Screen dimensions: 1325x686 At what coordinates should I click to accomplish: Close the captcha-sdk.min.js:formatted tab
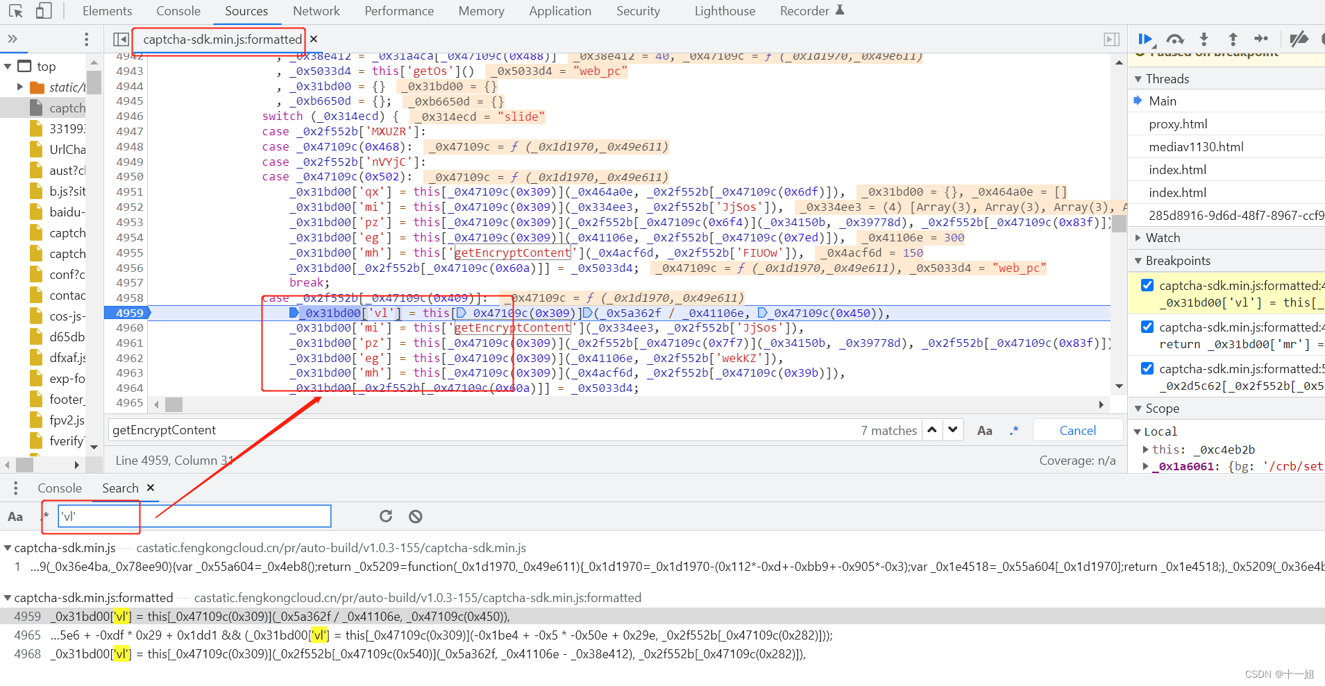point(314,40)
